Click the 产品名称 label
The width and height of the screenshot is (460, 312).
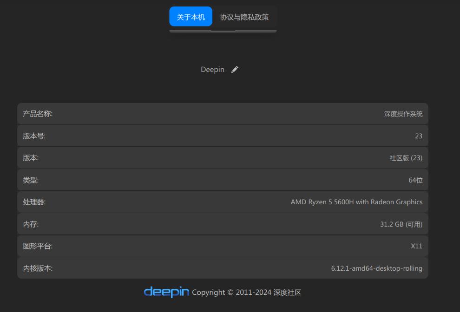pyautogui.click(x=38, y=114)
